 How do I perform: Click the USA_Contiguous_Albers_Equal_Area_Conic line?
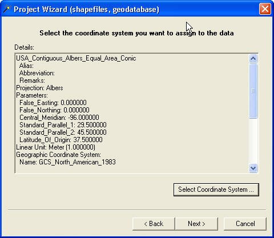click(x=76, y=58)
